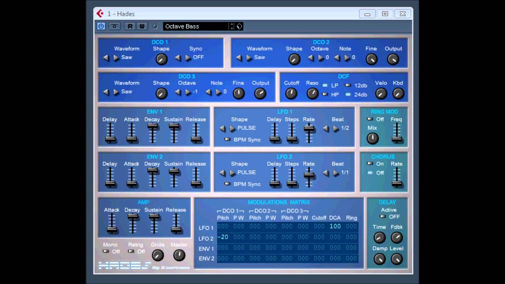Enable Read automation (R) button
505x284 pixels.
tap(130, 26)
